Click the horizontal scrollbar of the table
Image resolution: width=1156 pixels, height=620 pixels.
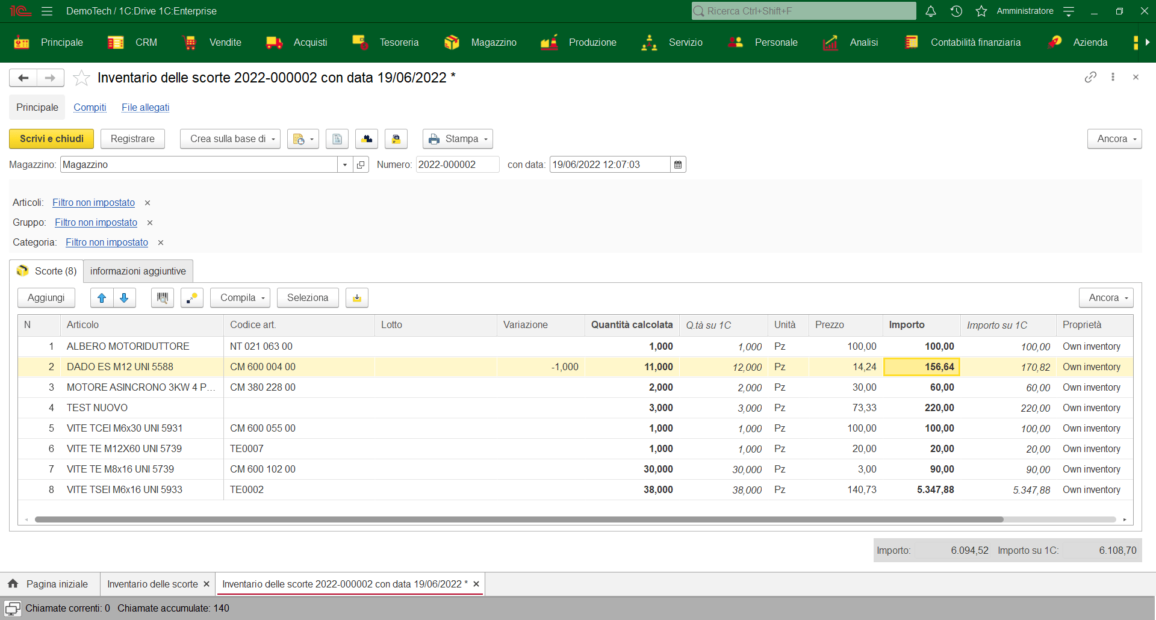[519, 519]
